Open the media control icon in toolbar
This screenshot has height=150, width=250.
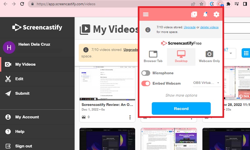tap(237, 4)
